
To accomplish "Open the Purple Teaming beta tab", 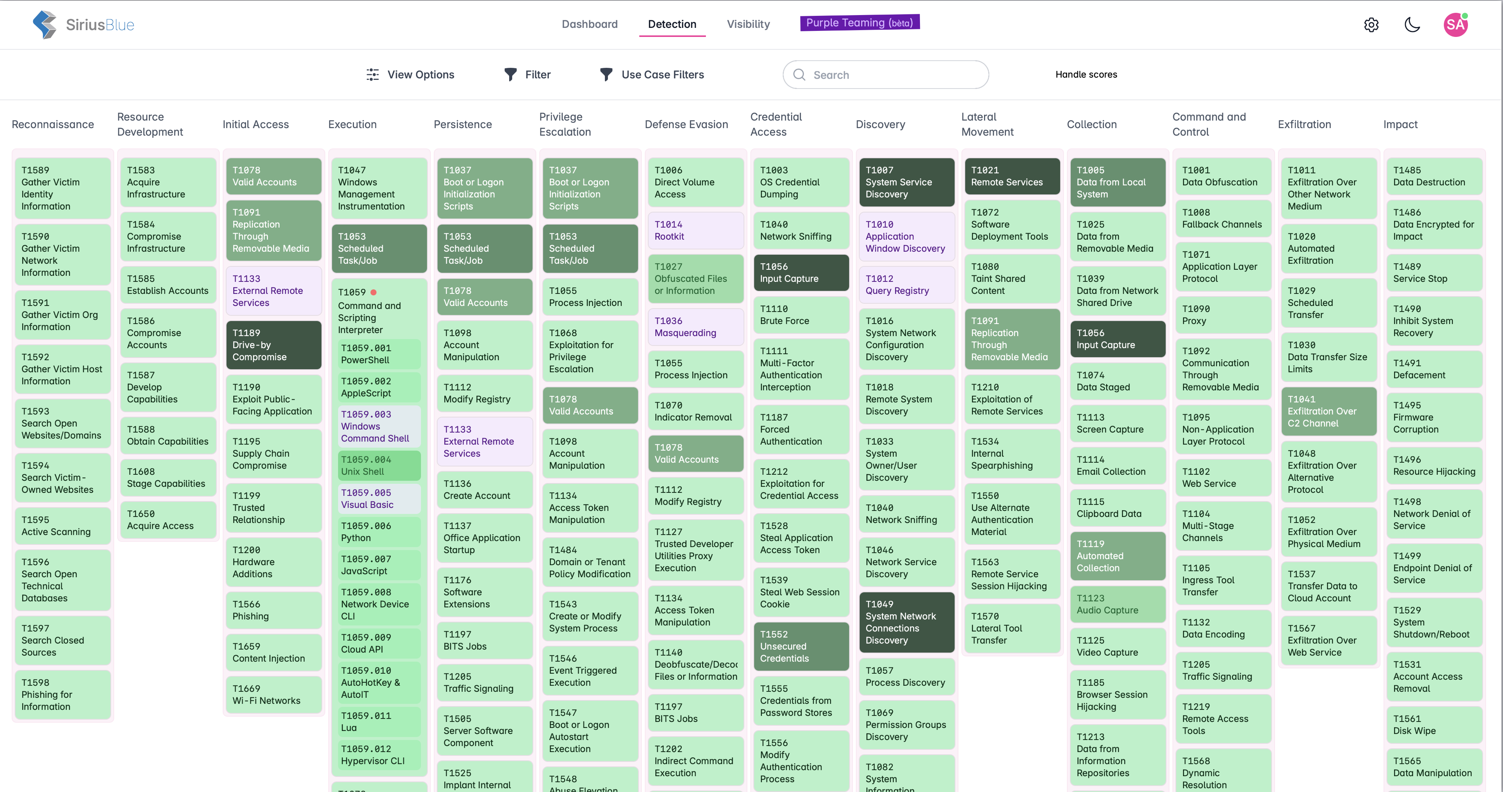I will [x=859, y=23].
